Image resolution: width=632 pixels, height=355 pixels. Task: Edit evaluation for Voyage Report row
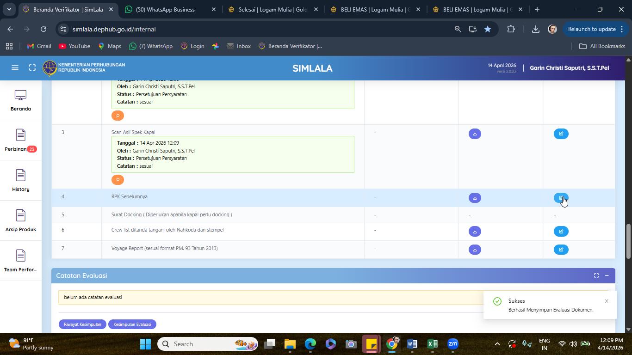(x=561, y=250)
